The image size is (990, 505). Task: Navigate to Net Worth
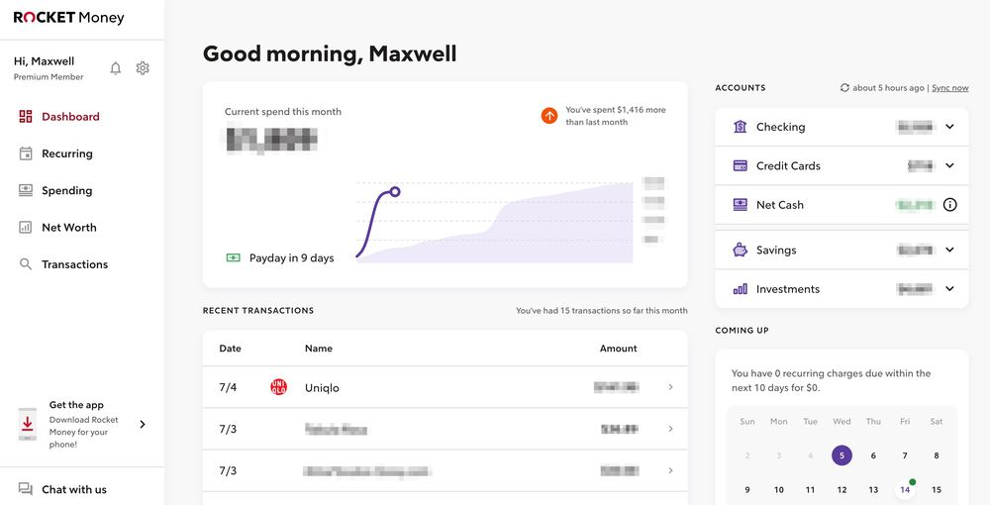68,228
